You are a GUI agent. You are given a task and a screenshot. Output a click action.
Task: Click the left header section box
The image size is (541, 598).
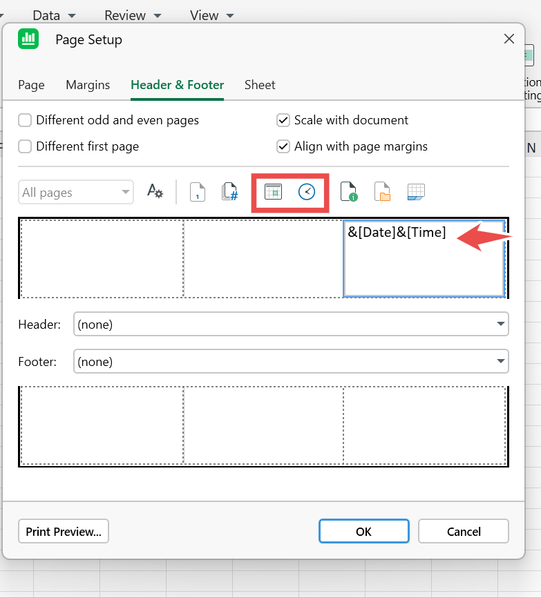point(102,258)
